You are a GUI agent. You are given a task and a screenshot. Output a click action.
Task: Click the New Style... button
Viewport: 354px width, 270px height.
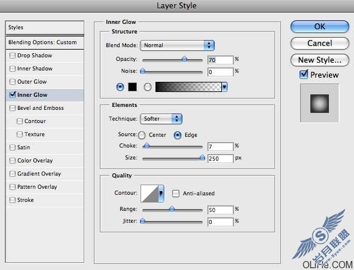[320, 60]
